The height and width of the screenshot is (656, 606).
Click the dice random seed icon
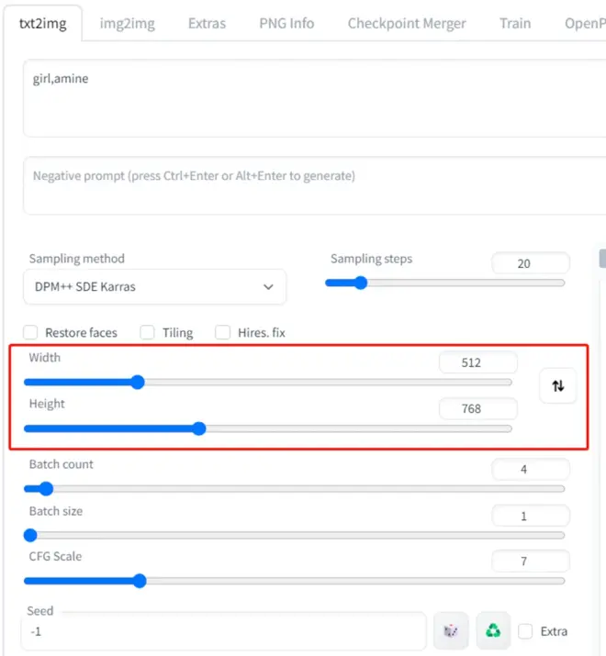[451, 630]
